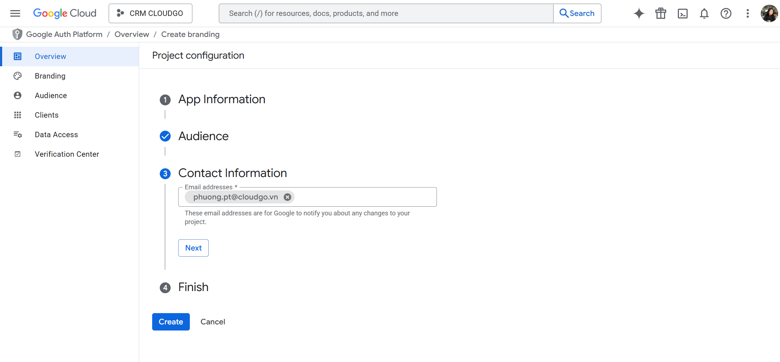Viewport: 780px width, 362px height.
Task: Open Verification Center sidebar item
Action: click(x=67, y=154)
